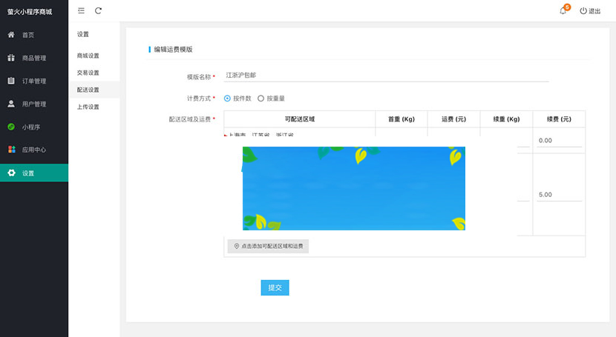The image size is (616, 337).
Task: Select 配送设置 in the submenu
Action: coord(88,90)
